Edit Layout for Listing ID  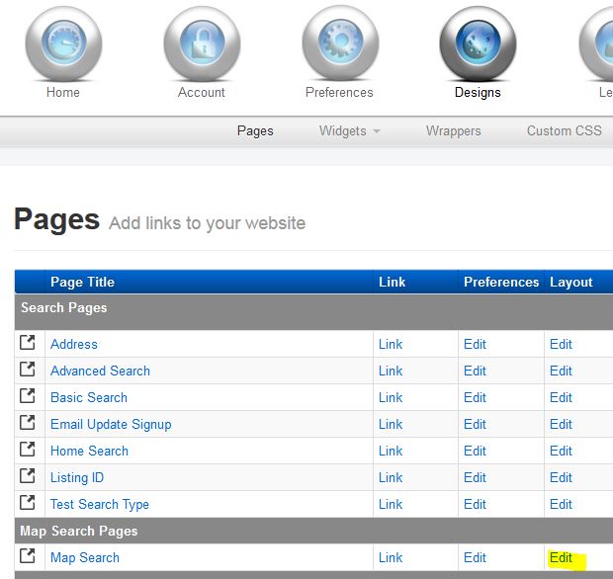click(x=561, y=477)
